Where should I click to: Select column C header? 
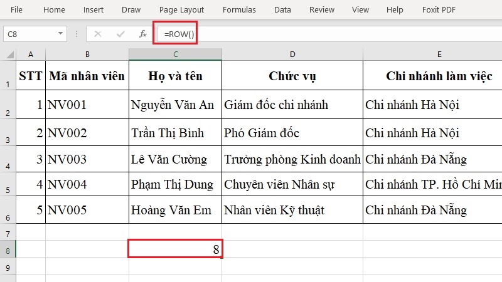[x=176, y=55]
